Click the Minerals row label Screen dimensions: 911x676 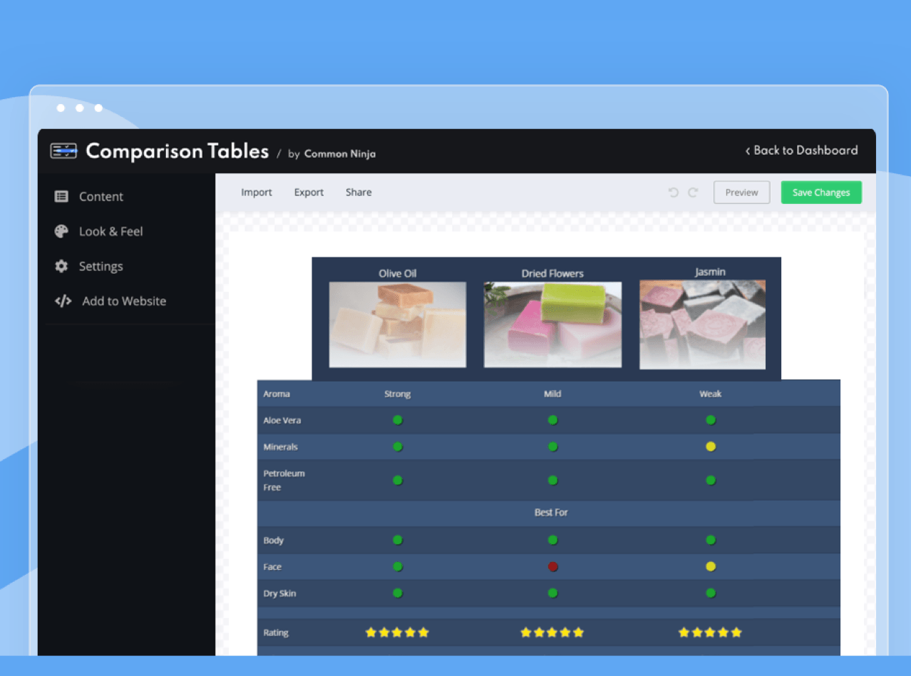(281, 447)
